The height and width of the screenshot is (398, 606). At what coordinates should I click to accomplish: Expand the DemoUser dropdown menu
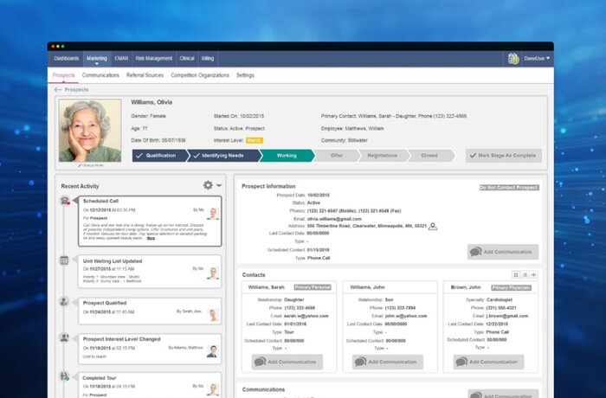click(x=548, y=59)
